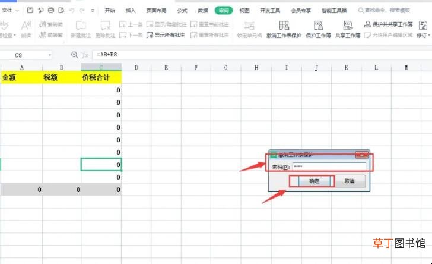Go to previous comment with 上一条
The width and height of the screenshot is (432, 264).
[x=131, y=24]
